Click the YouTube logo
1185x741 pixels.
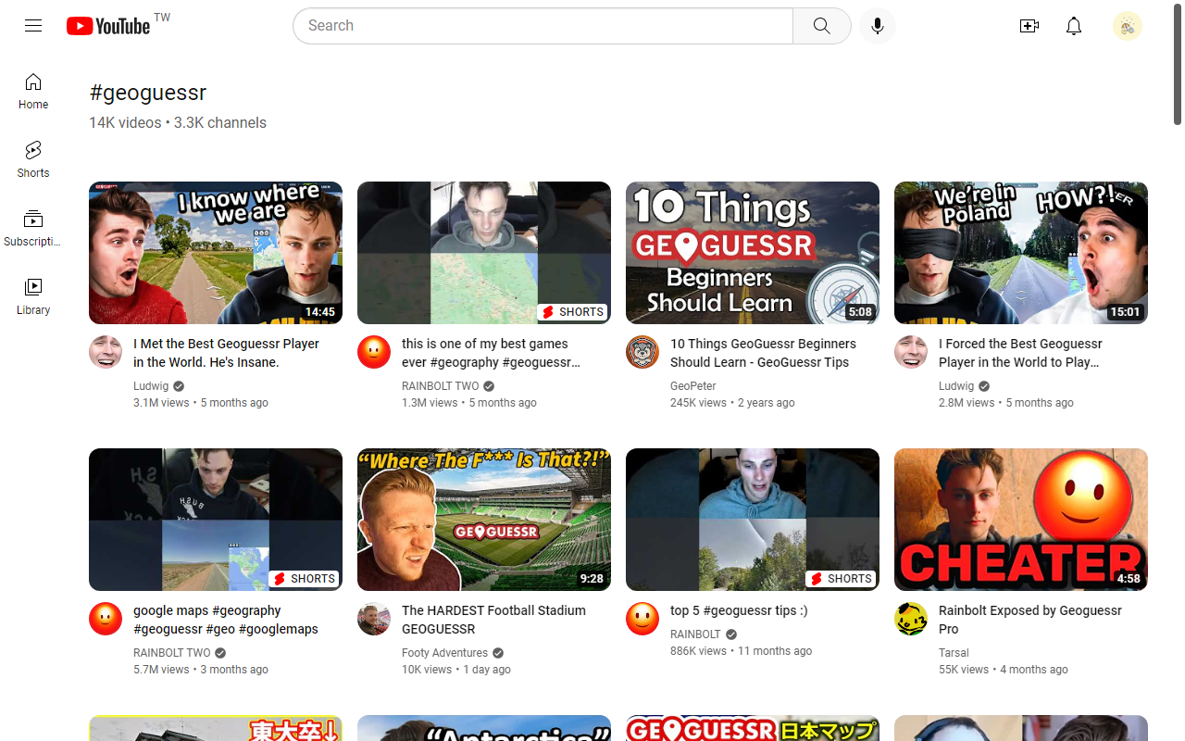click(108, 26)
